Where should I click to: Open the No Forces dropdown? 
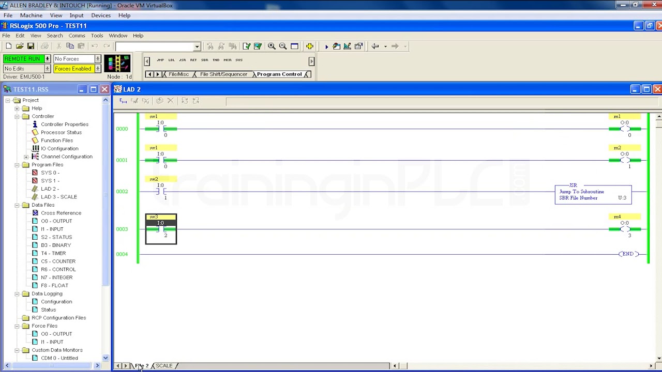(x=97, y=59)
